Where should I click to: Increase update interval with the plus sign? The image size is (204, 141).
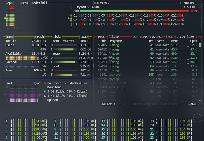pyautogui.click(x=180, y=3)
